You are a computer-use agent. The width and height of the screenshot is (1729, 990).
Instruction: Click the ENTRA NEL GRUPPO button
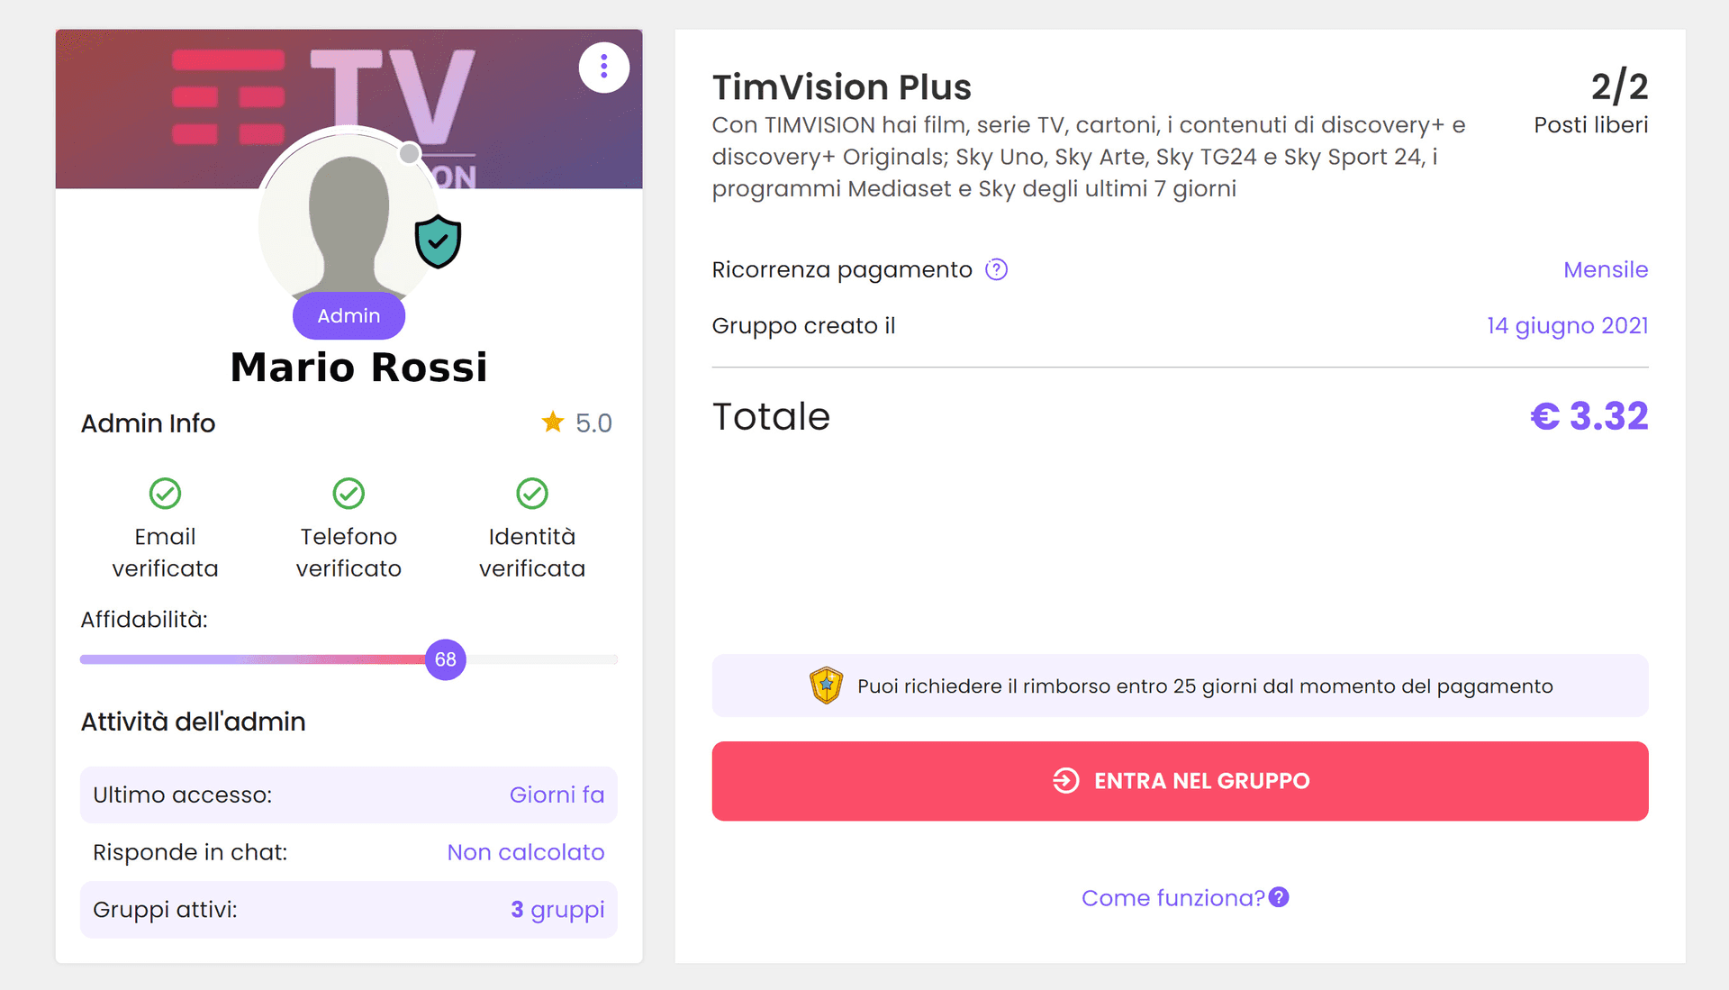1180,781
